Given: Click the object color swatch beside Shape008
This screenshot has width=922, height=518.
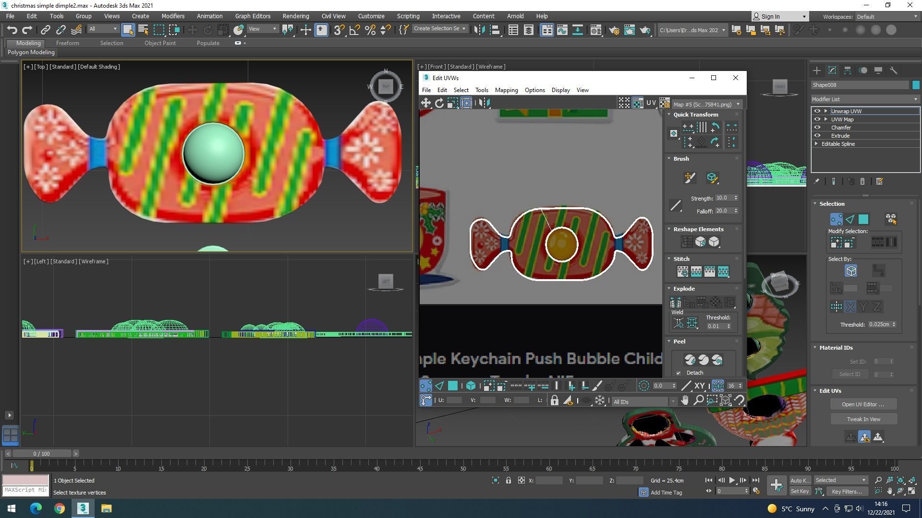Looking at the screenshot, I should click(915, 85).
